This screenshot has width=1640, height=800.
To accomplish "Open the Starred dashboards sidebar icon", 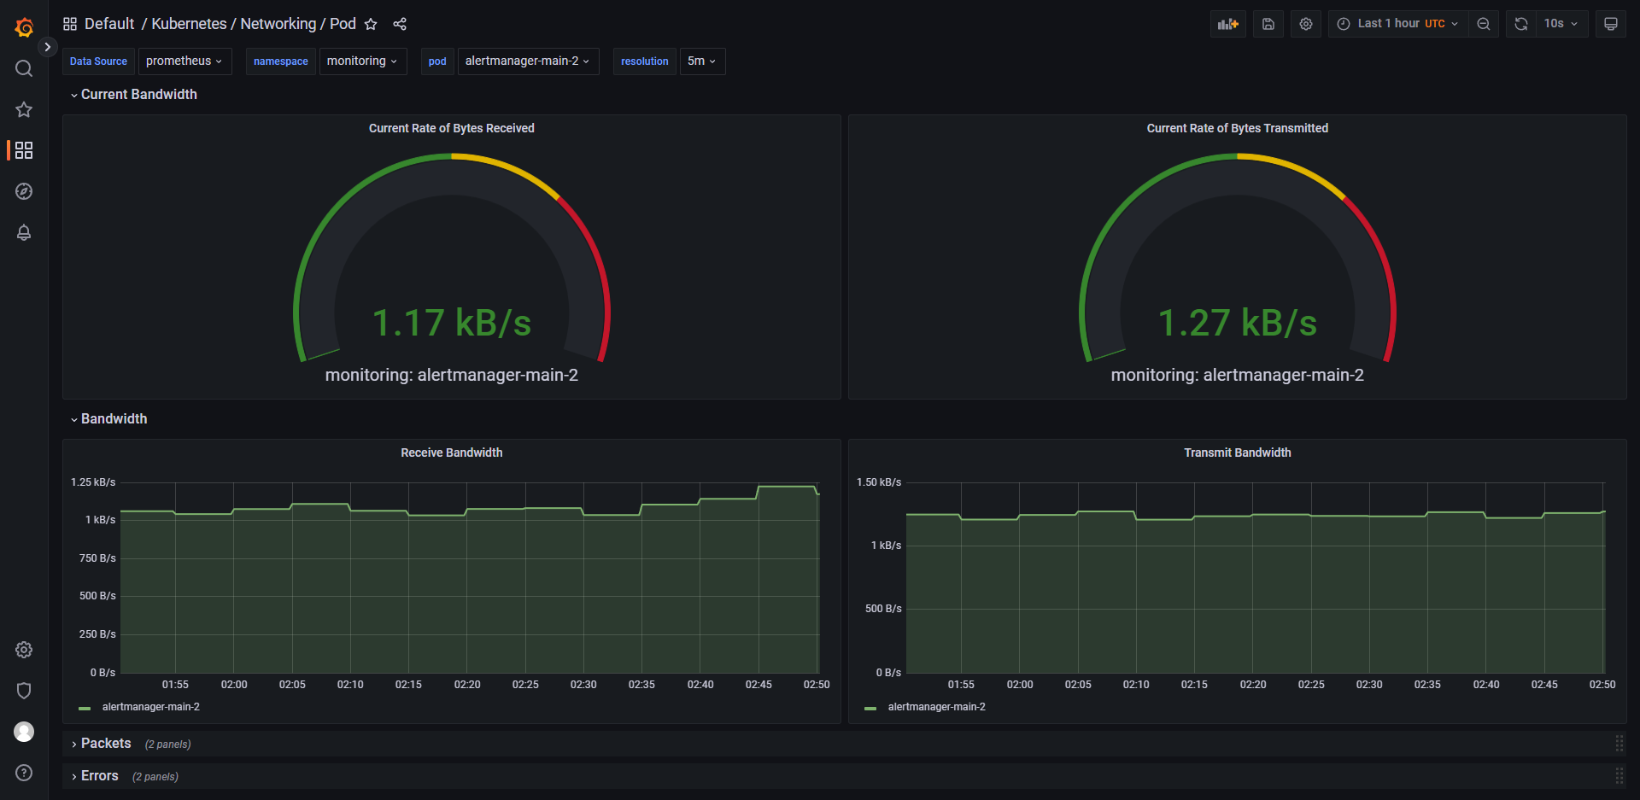I will (24, 109).
